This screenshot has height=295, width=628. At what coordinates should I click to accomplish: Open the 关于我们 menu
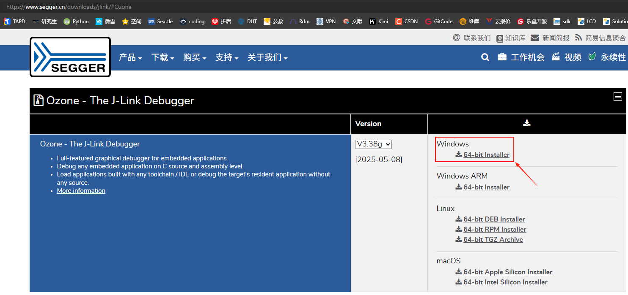click(x=267, y=57)
